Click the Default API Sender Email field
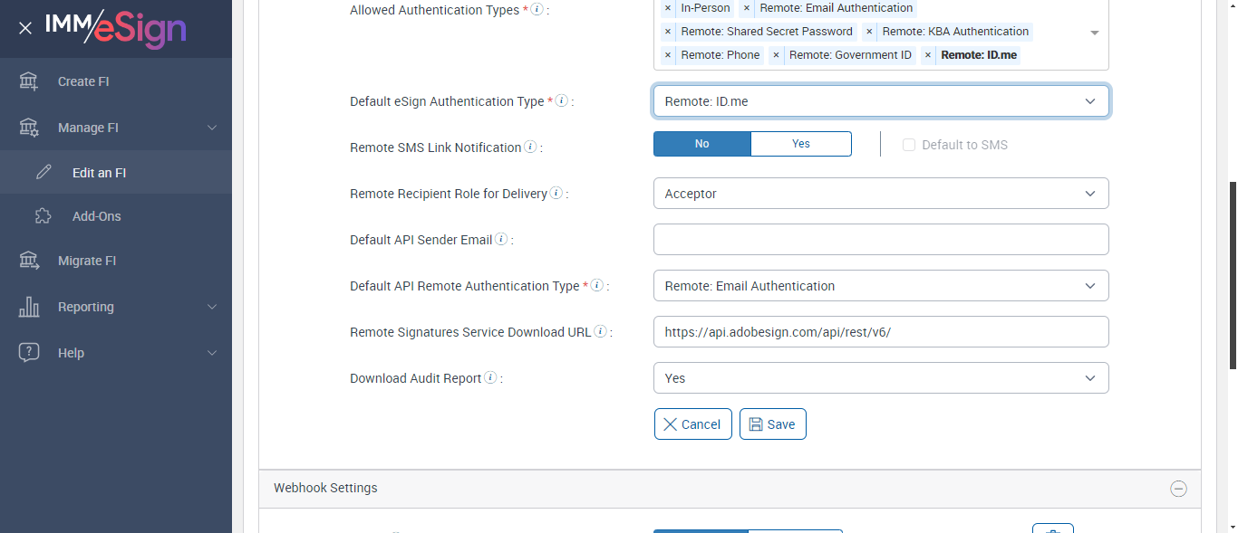This screenshot has height=533, width=1238. point(880,240)
